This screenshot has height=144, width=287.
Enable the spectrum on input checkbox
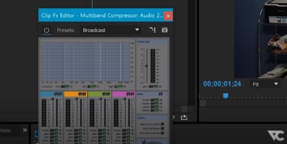tap(162, 124)
